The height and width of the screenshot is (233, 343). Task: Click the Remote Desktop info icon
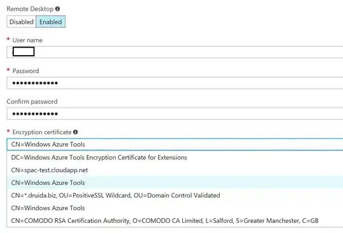point(58,9)
